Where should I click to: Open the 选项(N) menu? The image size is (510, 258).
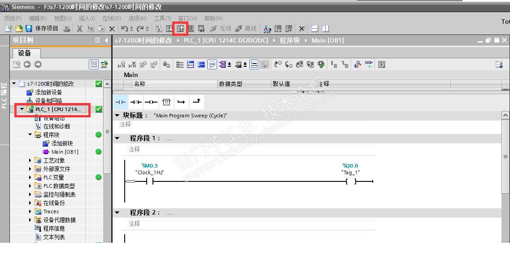coord(138,18)
